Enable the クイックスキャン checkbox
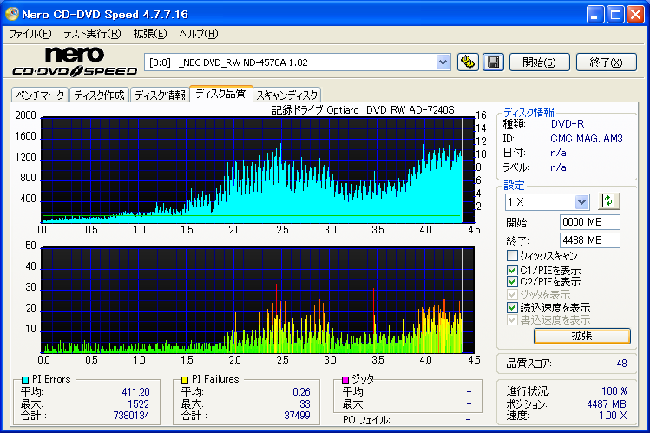This screenshot has height=433, width=650. 512,256
